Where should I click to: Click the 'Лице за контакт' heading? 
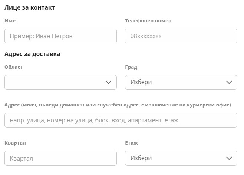[30, 7]
